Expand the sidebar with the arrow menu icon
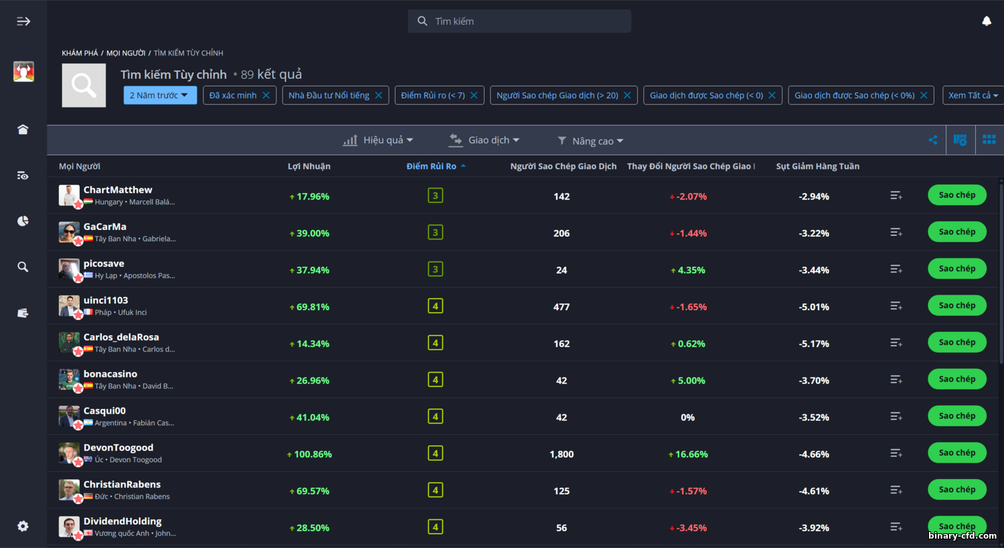This screenshot has height=548, width=1004. click(x=23, y=21)
